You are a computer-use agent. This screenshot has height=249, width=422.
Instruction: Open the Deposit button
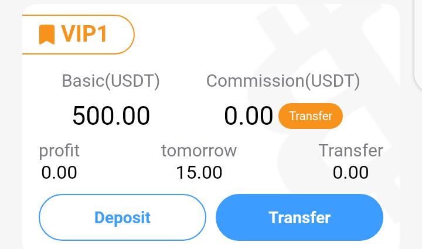[x=122, y=217]
